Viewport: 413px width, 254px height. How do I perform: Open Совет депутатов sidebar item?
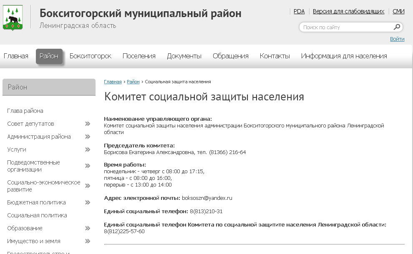30,124
